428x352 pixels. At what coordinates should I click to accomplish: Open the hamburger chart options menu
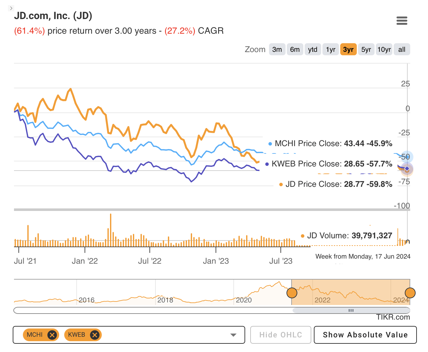[x=402, y=20]
